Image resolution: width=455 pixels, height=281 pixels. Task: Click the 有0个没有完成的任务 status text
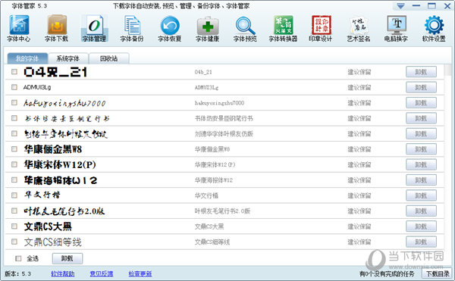click(387, 273)
